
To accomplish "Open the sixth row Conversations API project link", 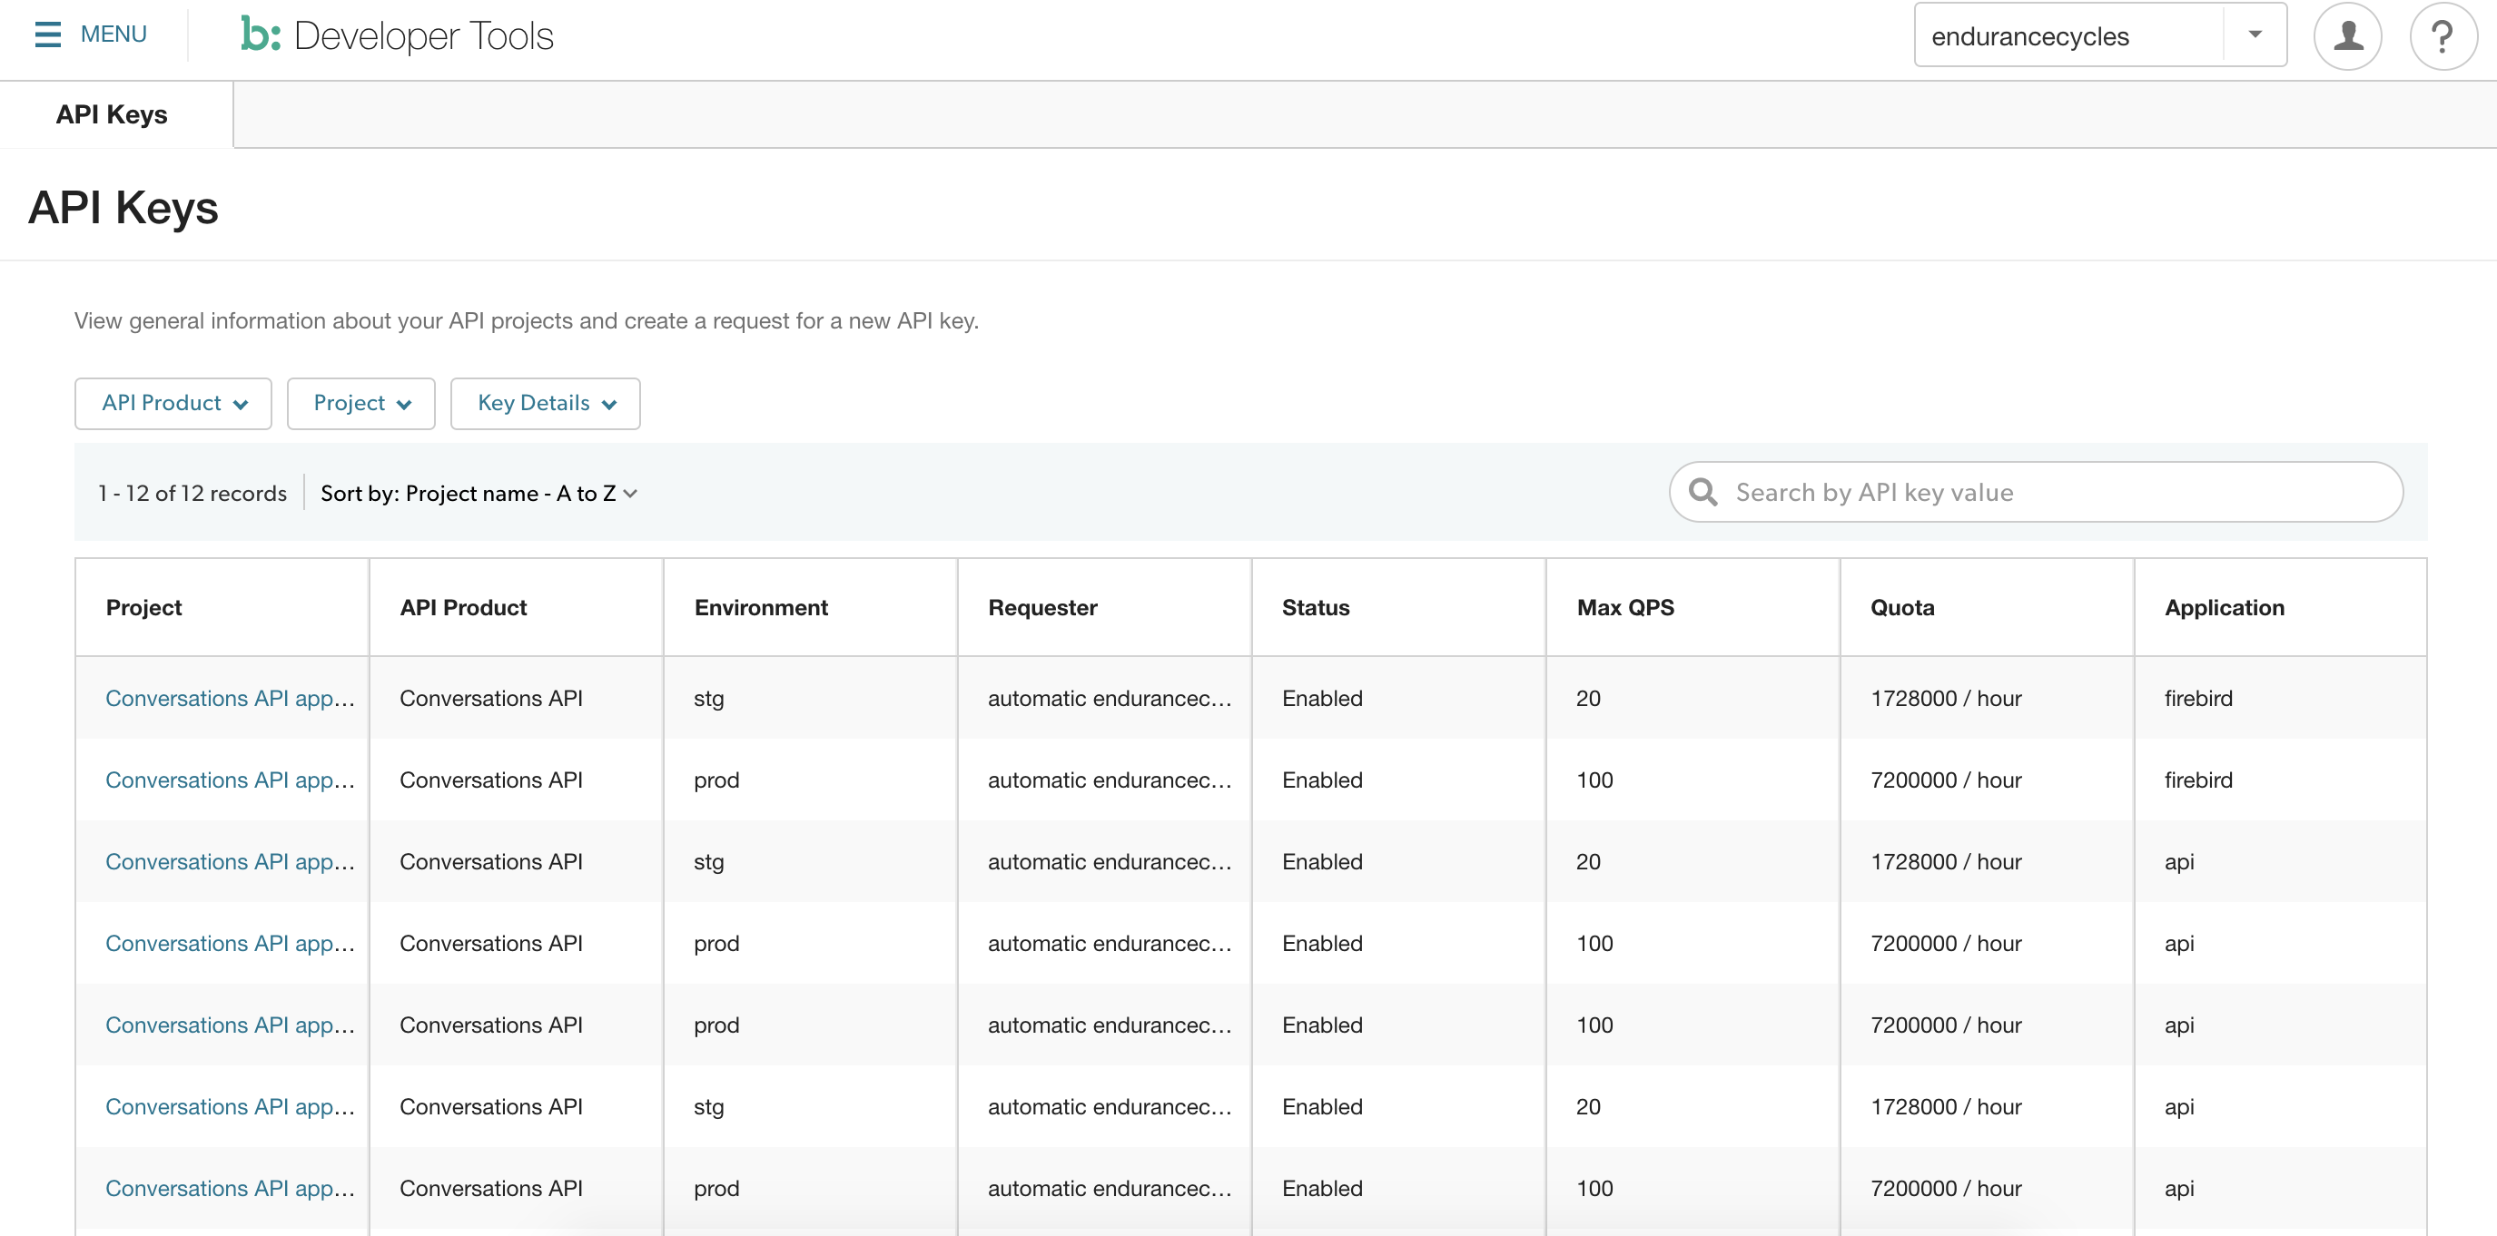I will click(230, 1106).
